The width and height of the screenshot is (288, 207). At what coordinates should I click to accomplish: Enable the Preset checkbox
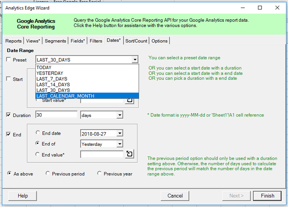tap(9, 60)
